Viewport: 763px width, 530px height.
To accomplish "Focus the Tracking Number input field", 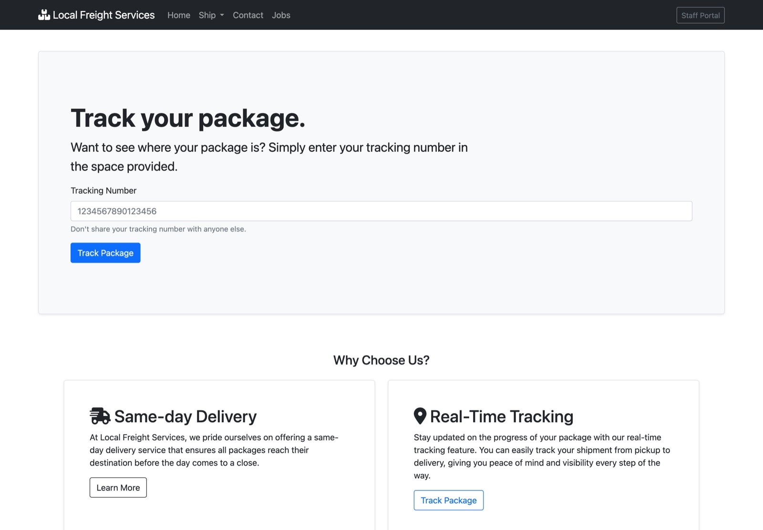I will coord(381,211).
